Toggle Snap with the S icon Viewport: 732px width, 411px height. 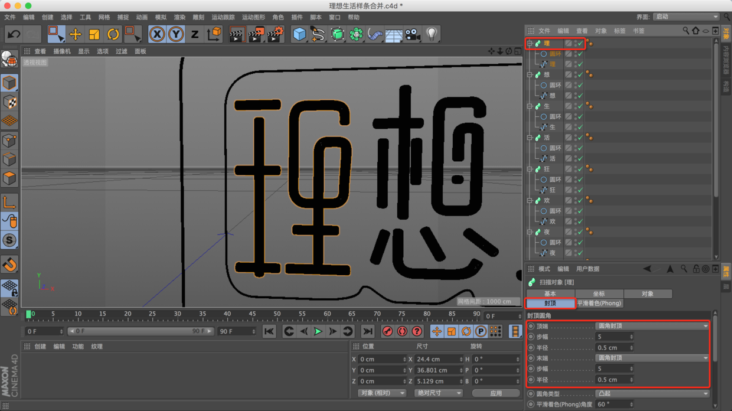(x=9, y=240)
